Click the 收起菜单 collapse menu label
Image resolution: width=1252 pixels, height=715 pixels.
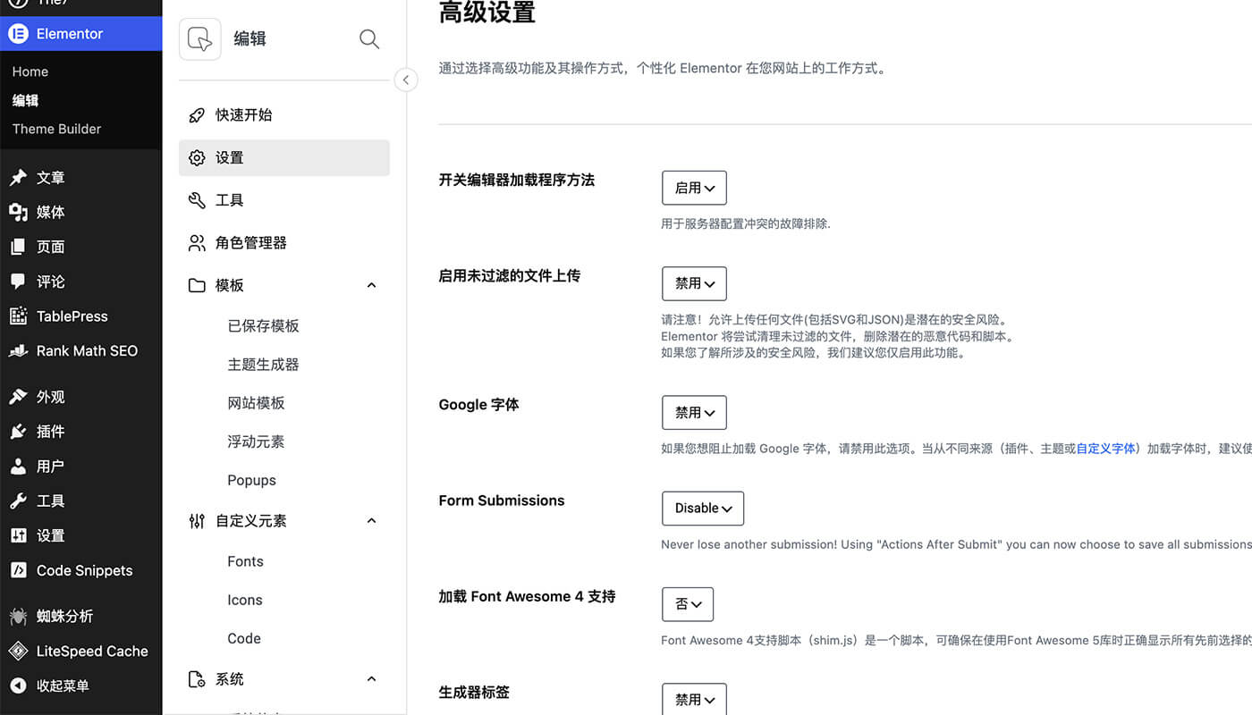pyautogui.click(x=63, y=686)
